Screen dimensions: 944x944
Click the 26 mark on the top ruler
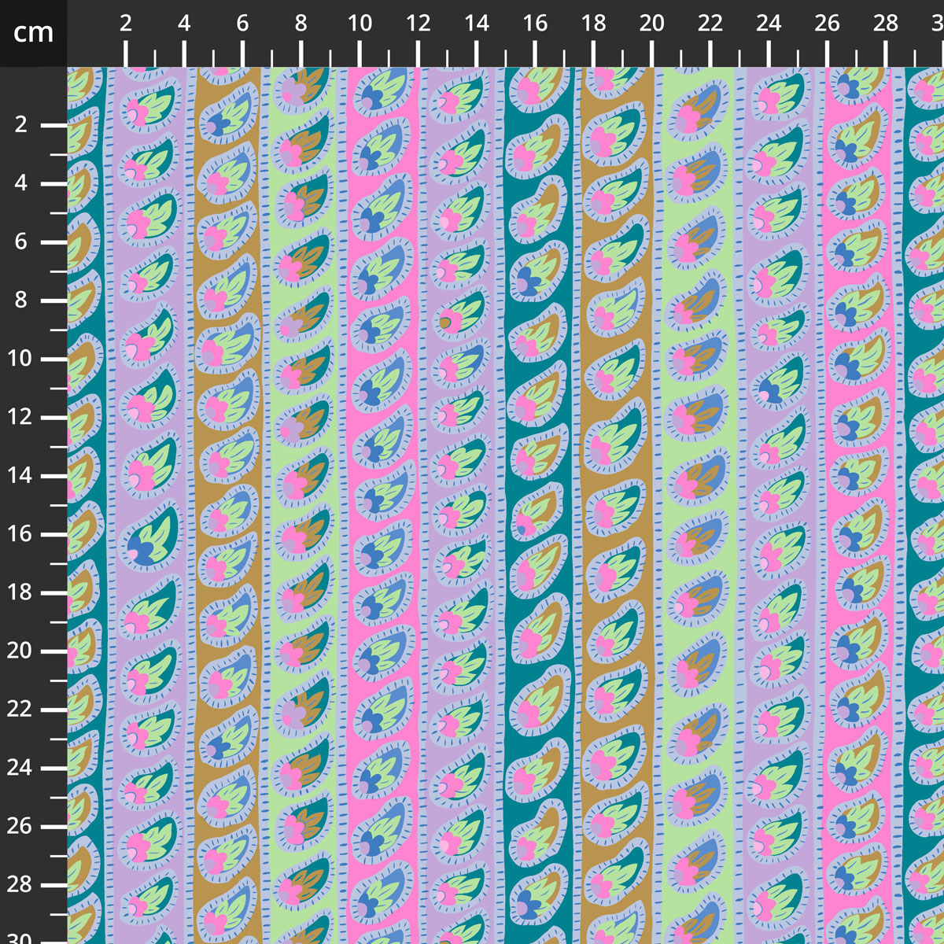pyautogui.click(x=827, y=24)
